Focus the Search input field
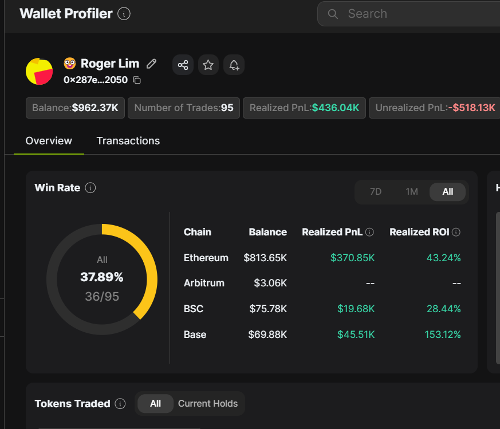The width and height of the screenshot is (500, 429). [x=408, y=14]
